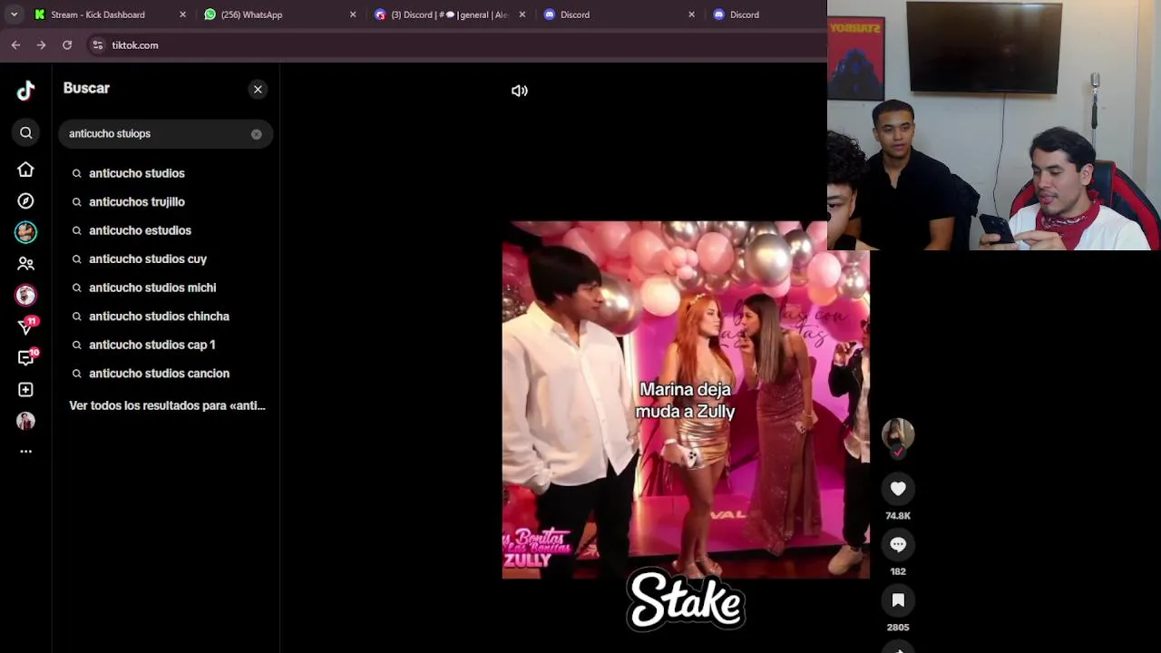Mute the video with the speaker icon
This screenshot has width=1161, height=653.
[x=520, y=91]
